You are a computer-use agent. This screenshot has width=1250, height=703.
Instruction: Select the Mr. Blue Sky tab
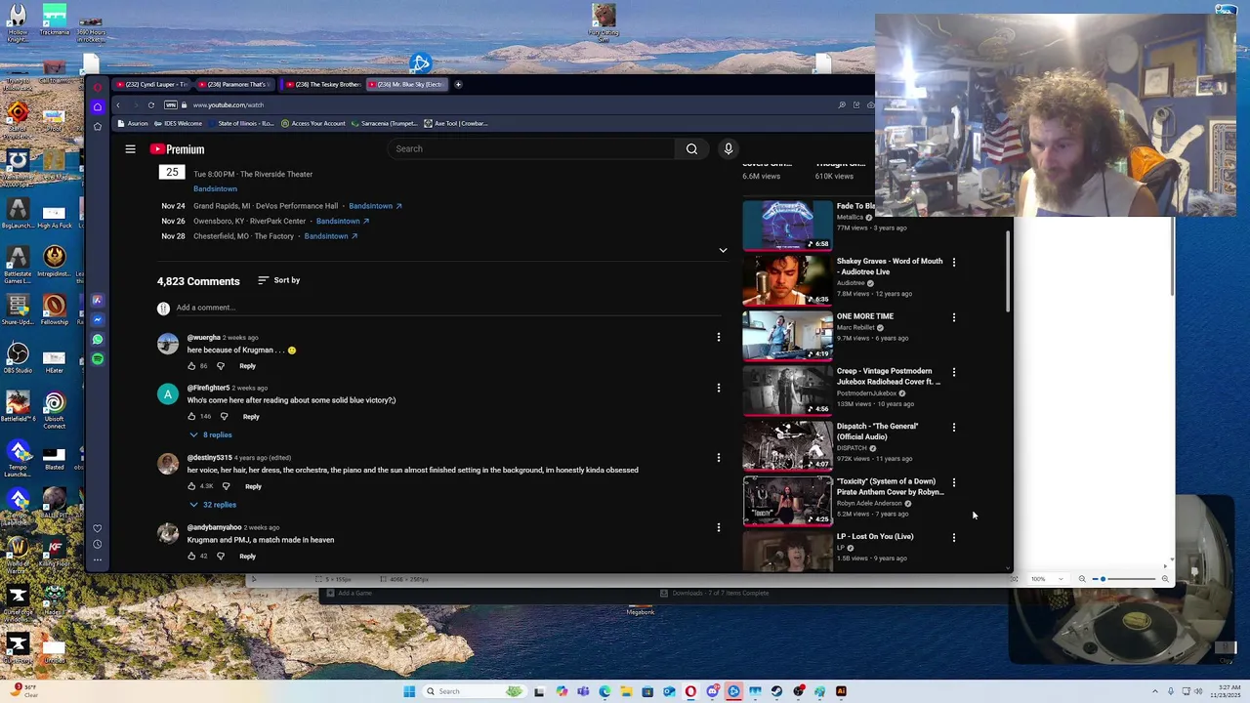407,84
